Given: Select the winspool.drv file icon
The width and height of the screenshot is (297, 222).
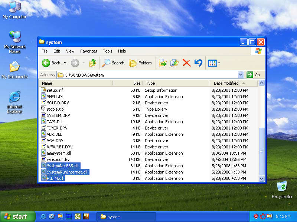Looking at the screenshot, I should pyautogui.click(x=43, y=159).
